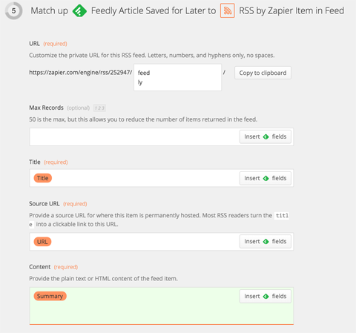Select the orange Summary field pill
The image size is (356, 333).
point(50,296)
